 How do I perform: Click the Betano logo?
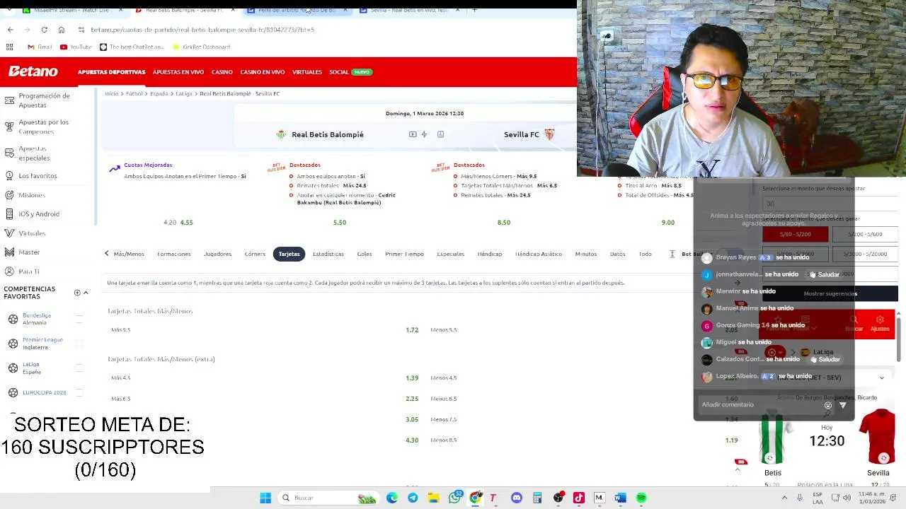click(x=33, y=71)
